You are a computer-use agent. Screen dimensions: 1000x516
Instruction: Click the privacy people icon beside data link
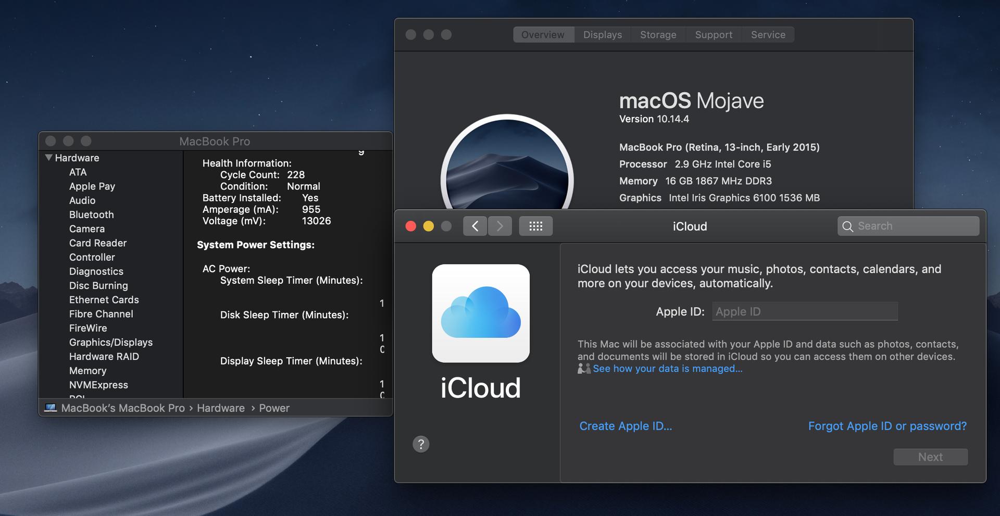coord(584,369)
